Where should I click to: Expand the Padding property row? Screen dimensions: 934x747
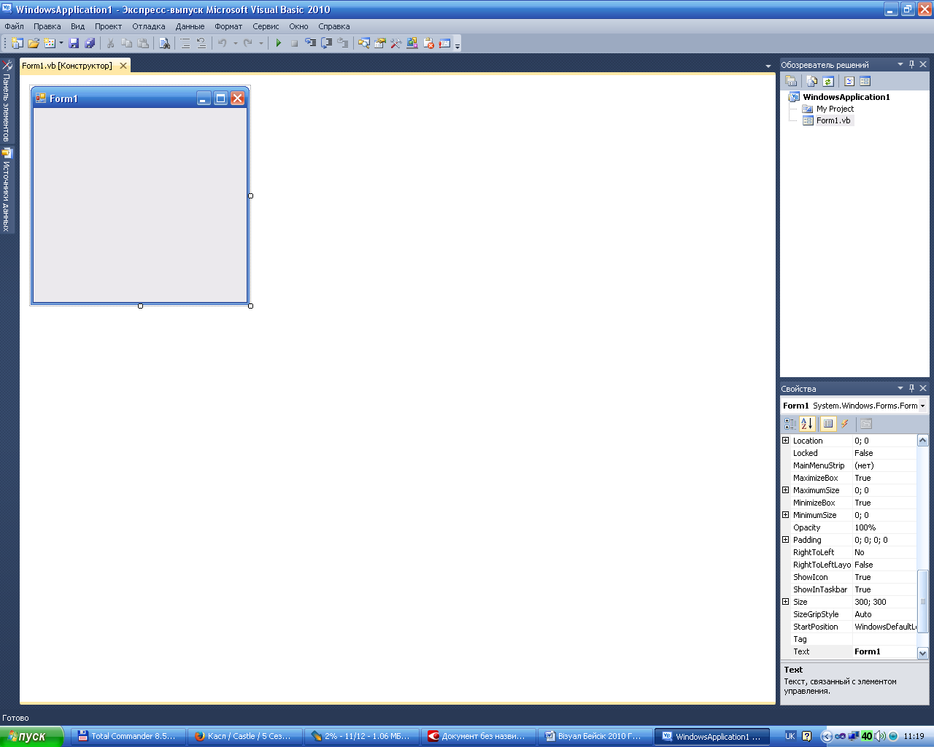pyautogui.click(x=785, y=540)
